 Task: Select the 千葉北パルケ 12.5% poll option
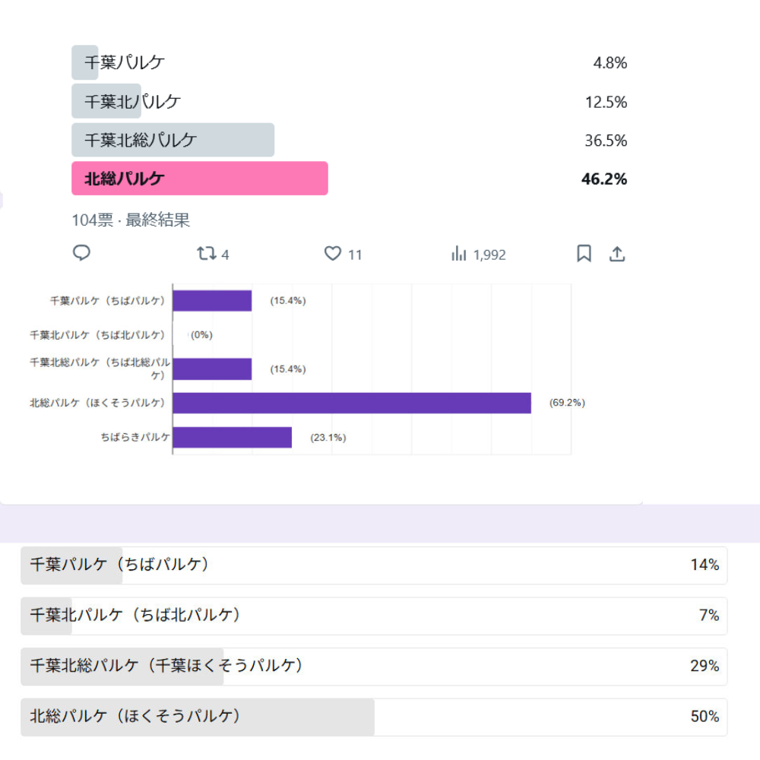coord(350,101)
